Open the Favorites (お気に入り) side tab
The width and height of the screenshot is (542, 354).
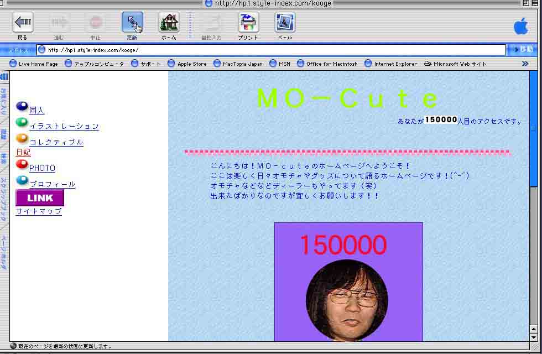click(4, 100)
